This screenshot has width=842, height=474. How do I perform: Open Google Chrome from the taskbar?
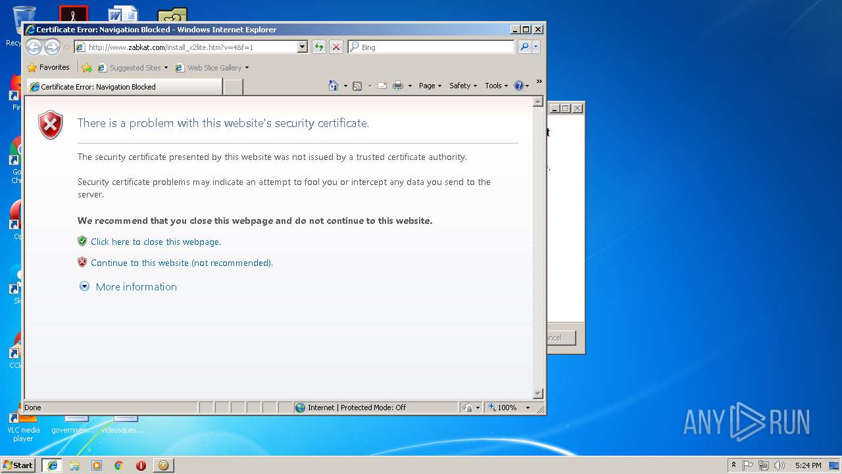pos(119,465)
